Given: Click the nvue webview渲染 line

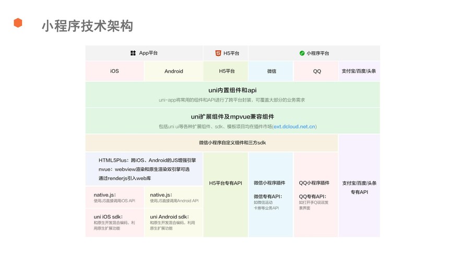Looking at the screenshot, I should (x=144, y=169).
